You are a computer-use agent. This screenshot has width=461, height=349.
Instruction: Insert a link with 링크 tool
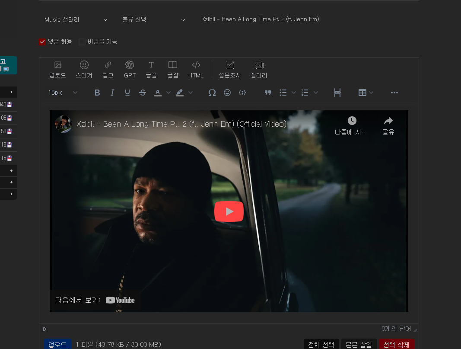tap(108, 70)
